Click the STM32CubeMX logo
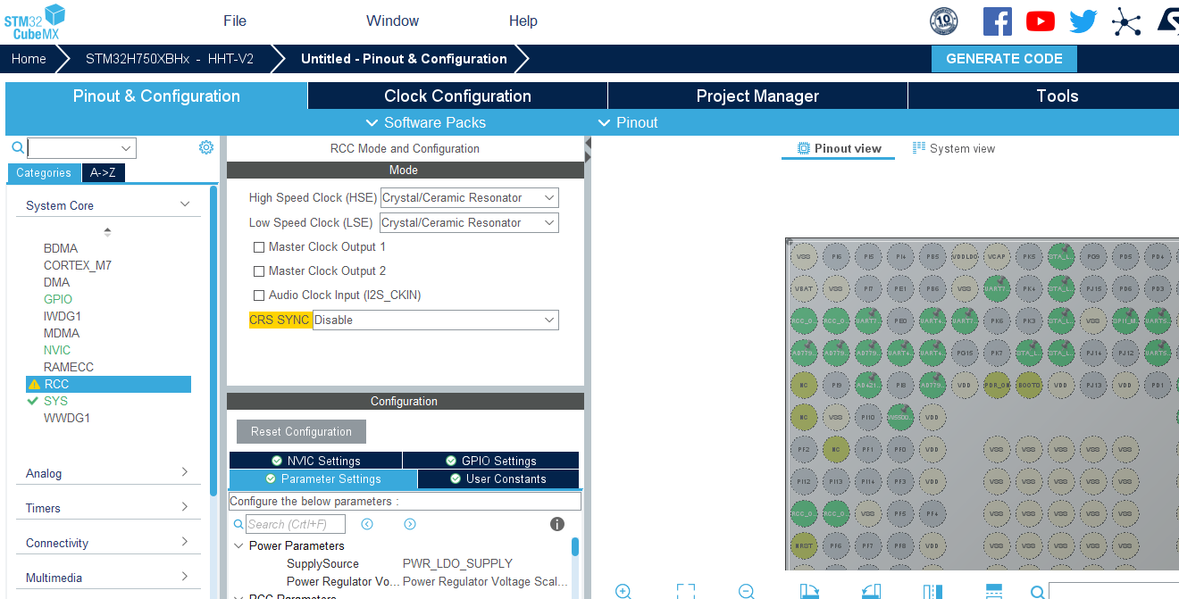Screen dimensions: 1179x599 tap(35, 21)
